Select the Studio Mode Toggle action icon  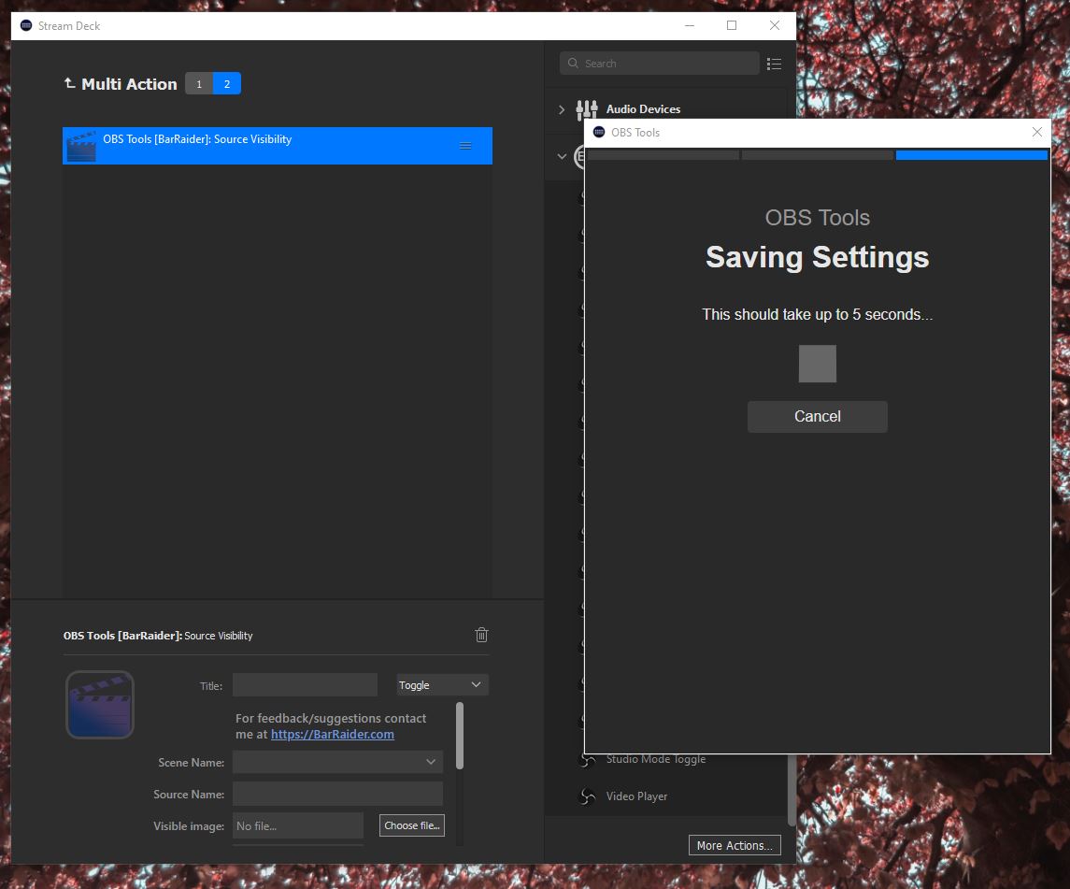(586, 759)
